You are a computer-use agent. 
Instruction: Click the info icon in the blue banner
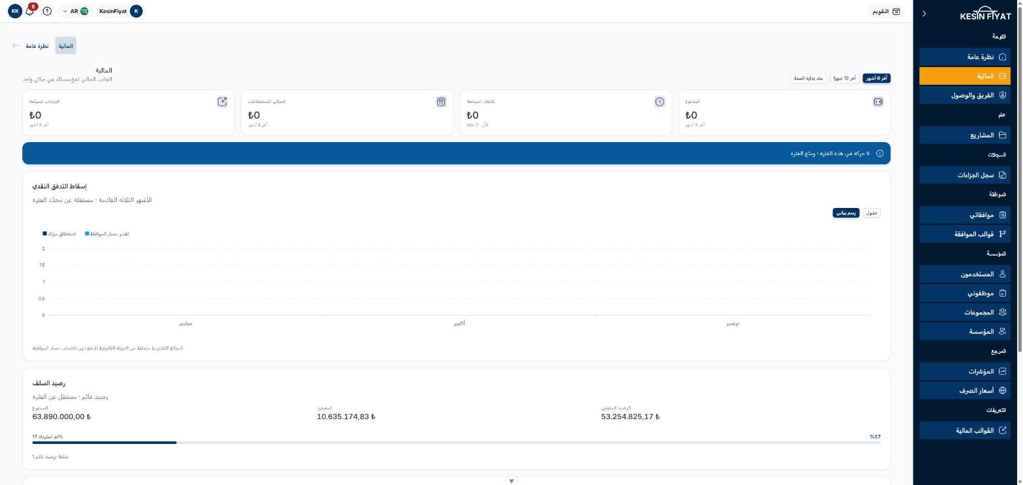point(879,153)
